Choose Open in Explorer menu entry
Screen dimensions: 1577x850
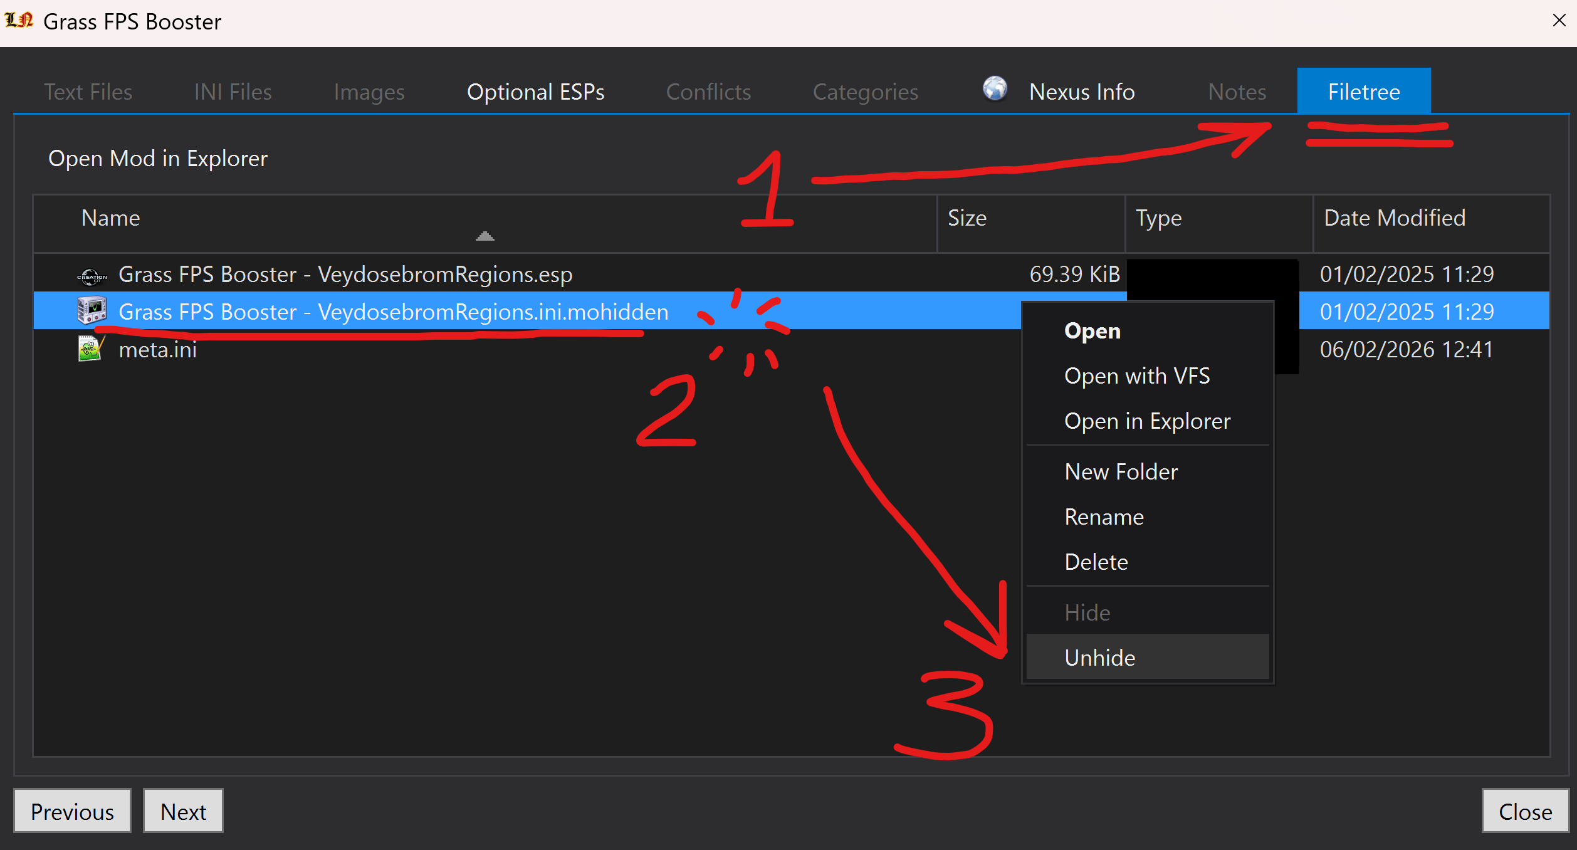[1147, 421]
